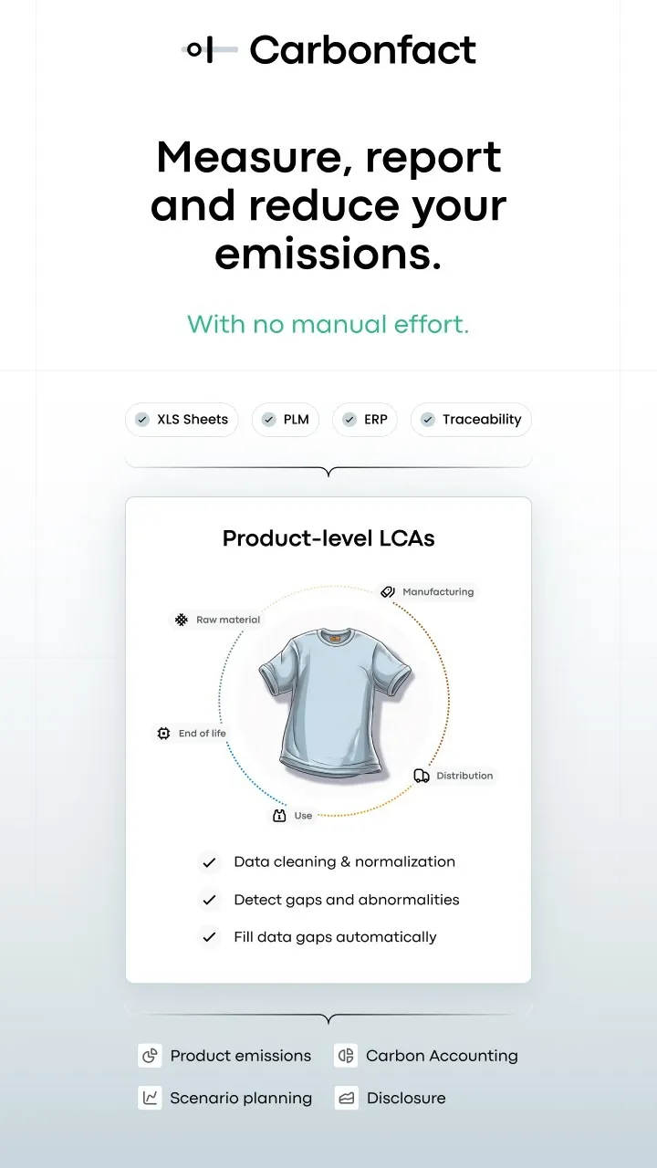Toggle the ERP checkmark
The image size is (657, 1168).
[349, 420]
